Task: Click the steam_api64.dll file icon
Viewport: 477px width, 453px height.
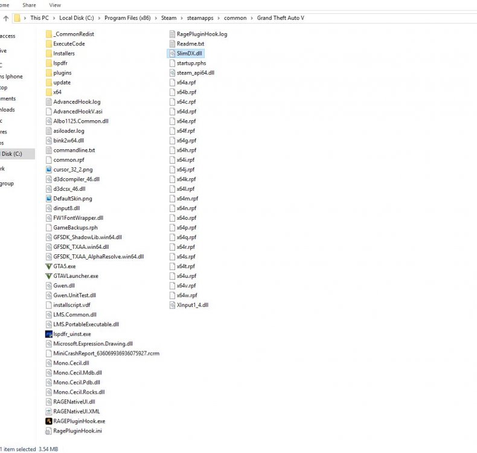Action: point(172,73)
